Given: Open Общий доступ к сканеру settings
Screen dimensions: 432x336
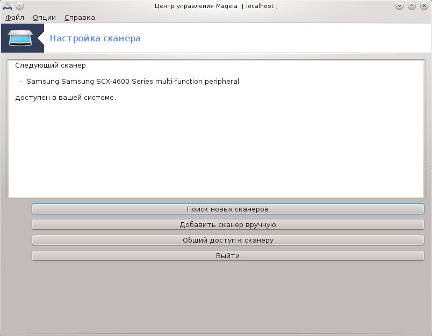Looking at the screenshot, I should pos(228,240).
